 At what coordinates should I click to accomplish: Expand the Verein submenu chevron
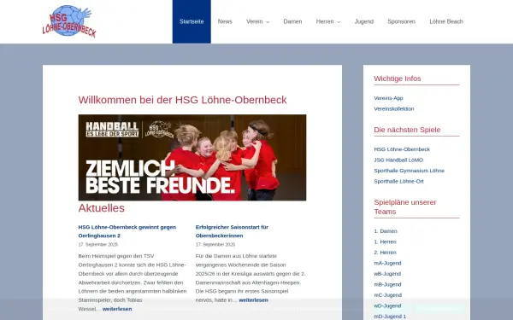click(268, 22)
